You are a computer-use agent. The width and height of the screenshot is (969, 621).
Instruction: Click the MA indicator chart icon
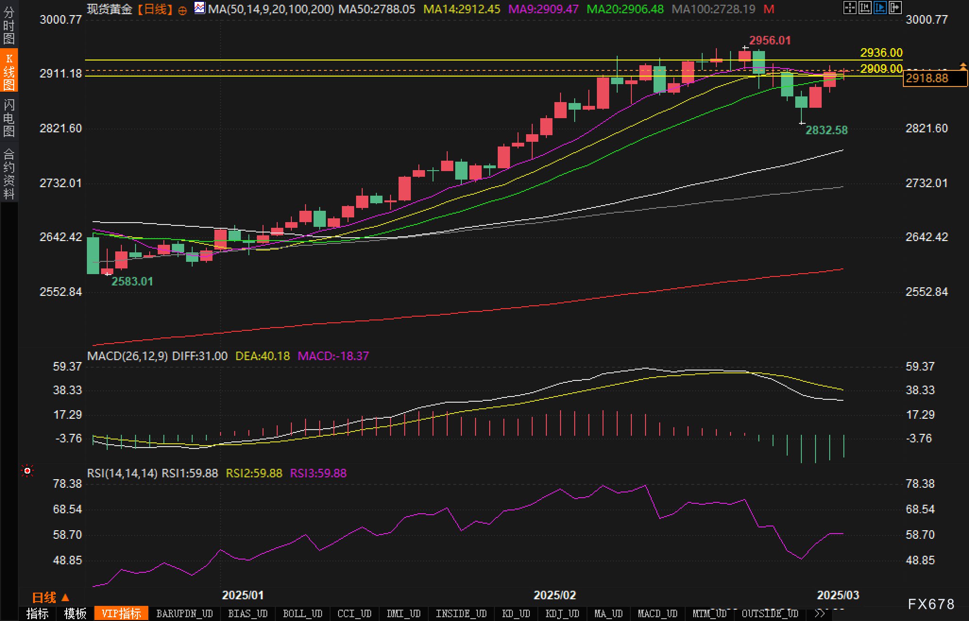(200, 8)
